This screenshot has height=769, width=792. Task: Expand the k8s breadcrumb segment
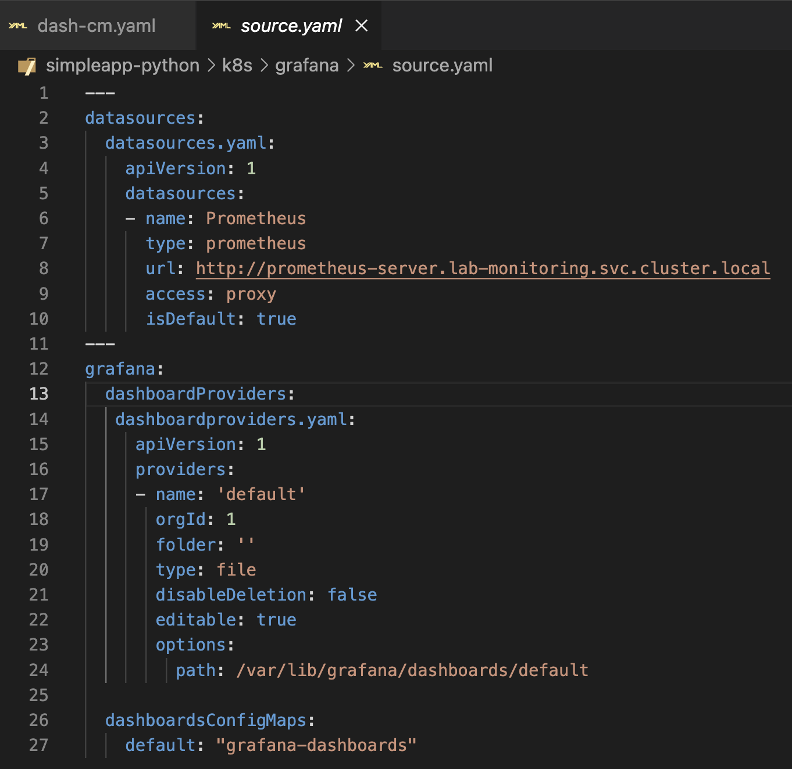(237, 66)
